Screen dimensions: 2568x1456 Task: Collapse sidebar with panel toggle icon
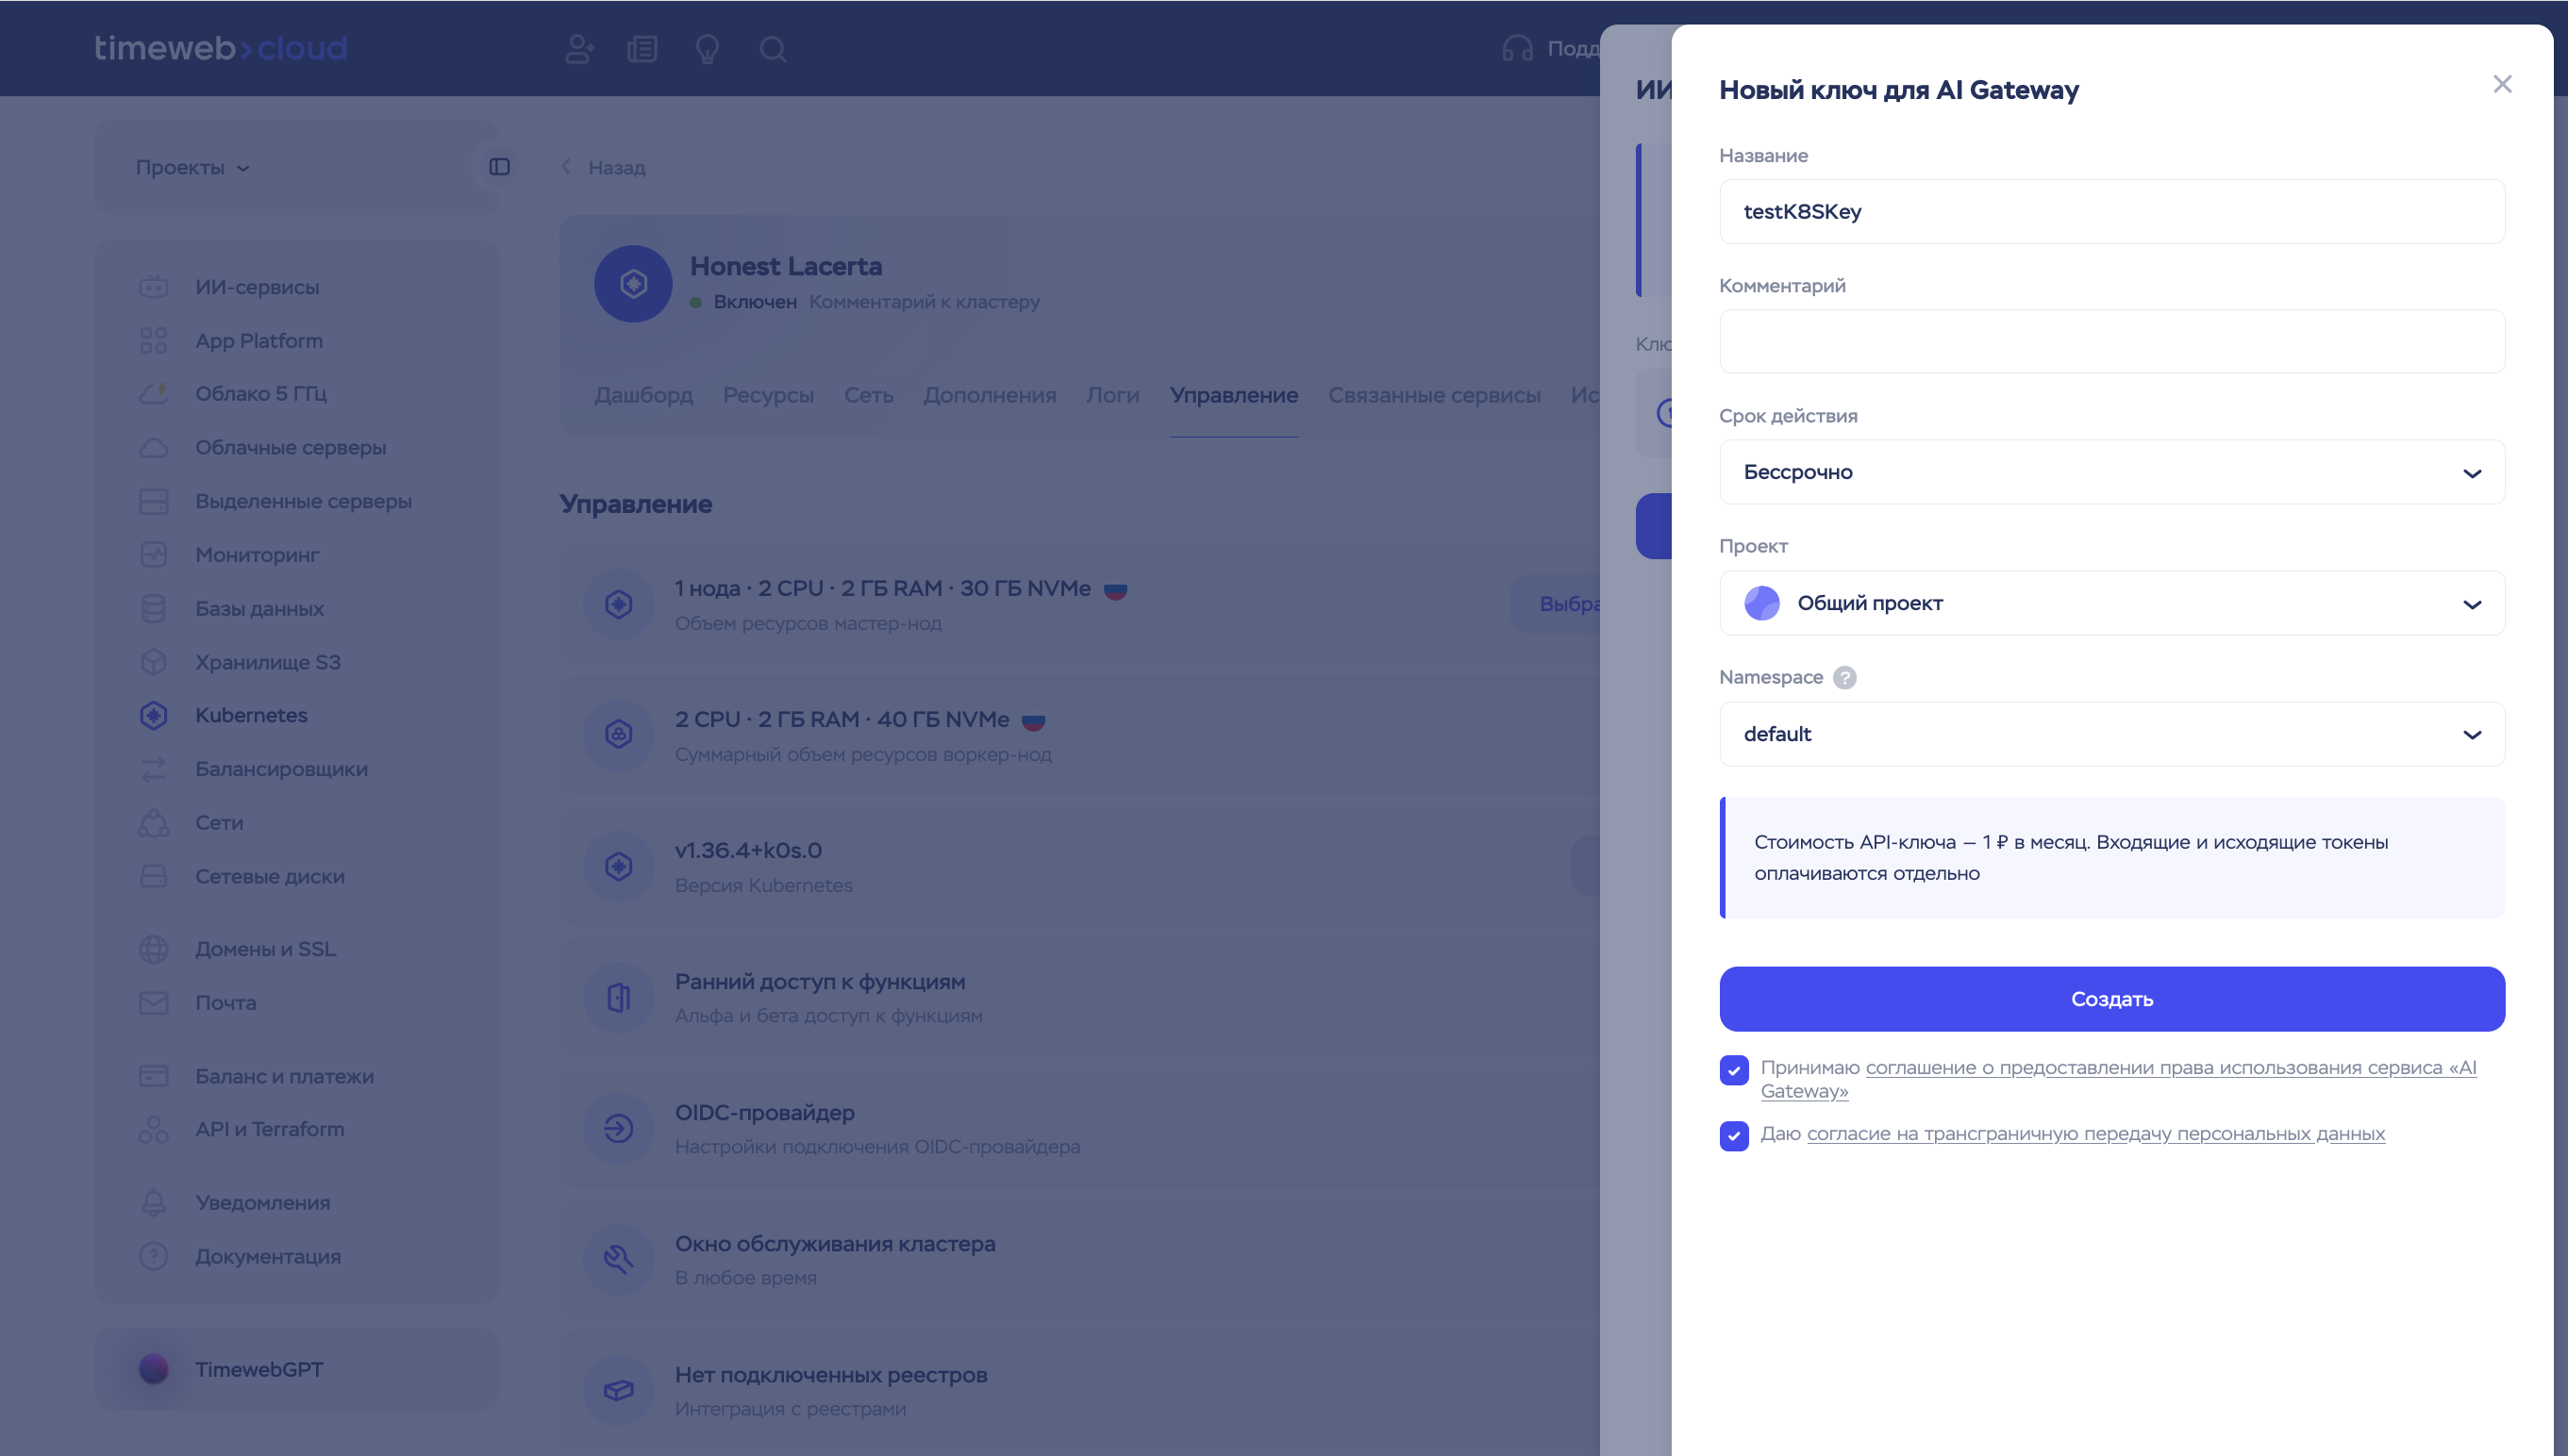click(x=499, y=167)
